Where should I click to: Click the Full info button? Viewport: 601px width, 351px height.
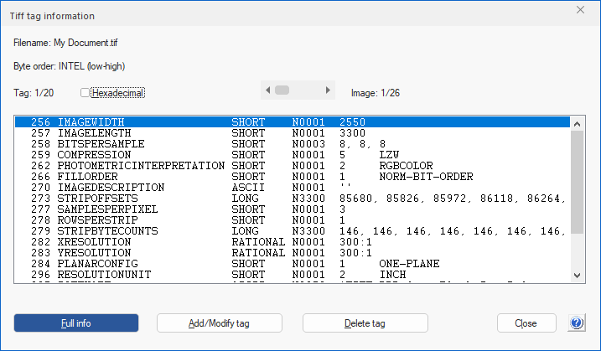76,323
